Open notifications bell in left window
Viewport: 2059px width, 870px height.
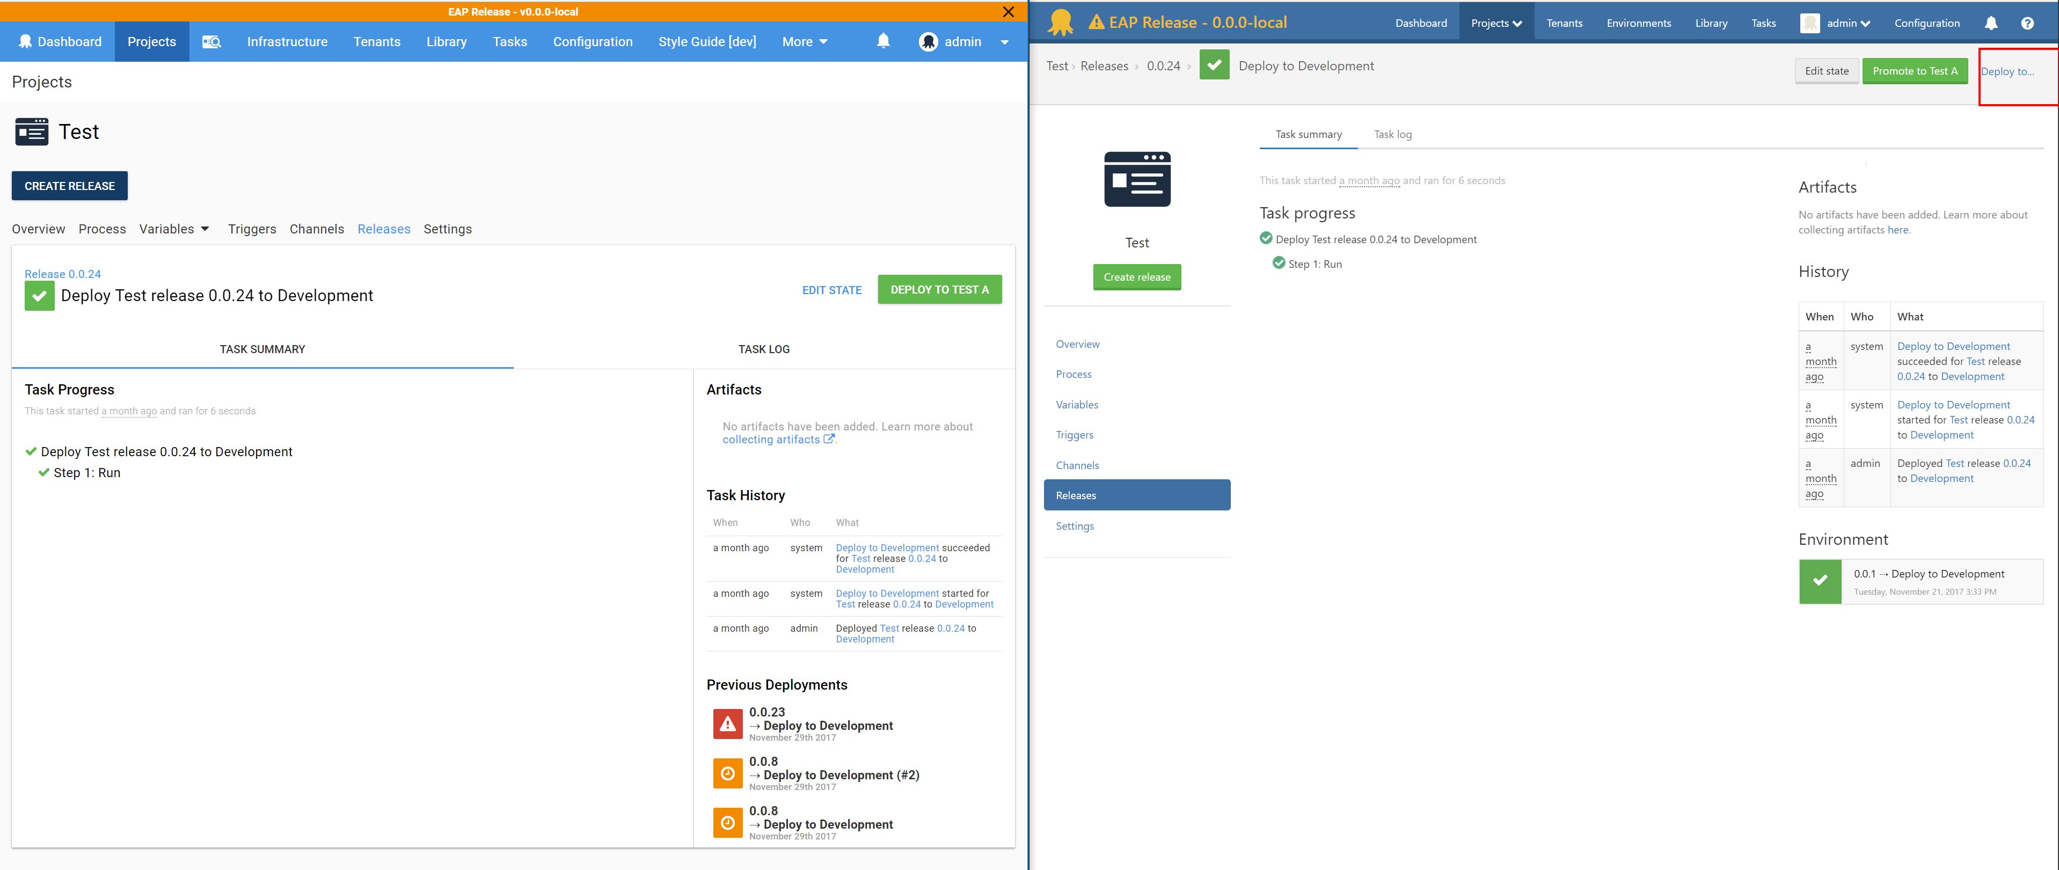(883, 41)
